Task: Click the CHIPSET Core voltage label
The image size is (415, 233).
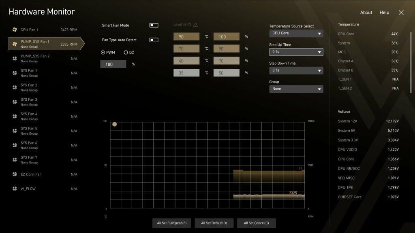Action: (x=350, y=197)
